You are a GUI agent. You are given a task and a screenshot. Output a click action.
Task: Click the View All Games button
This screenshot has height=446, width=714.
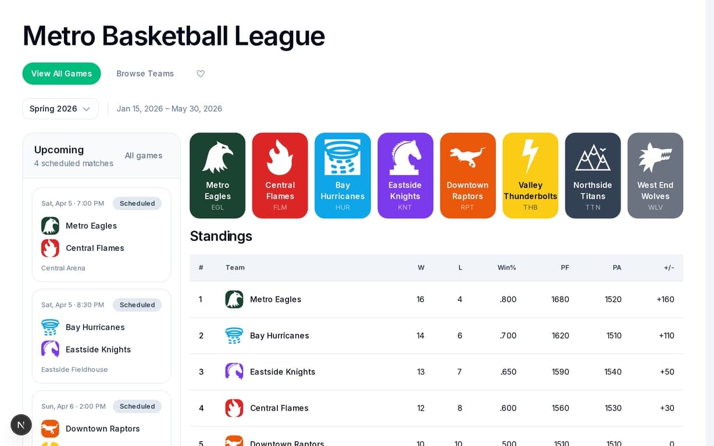tap(61, 73)
